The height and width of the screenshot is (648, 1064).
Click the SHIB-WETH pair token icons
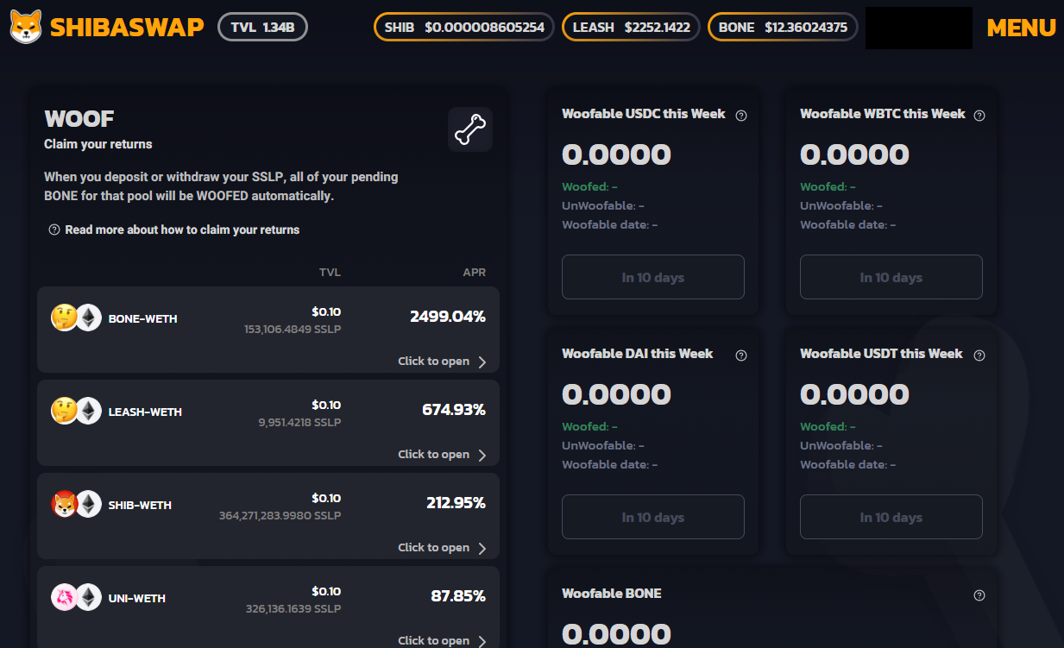(76, 504)
